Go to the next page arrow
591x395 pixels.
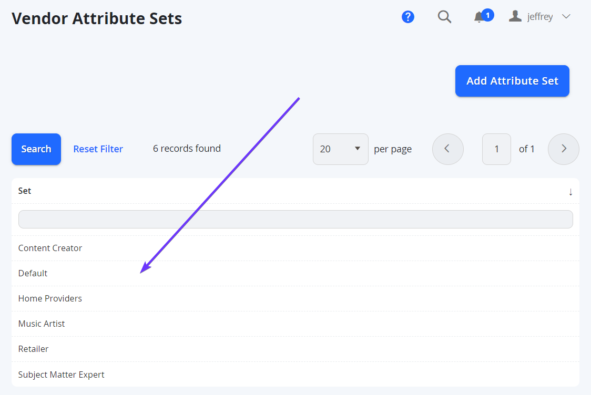click(x=564, y=149)
